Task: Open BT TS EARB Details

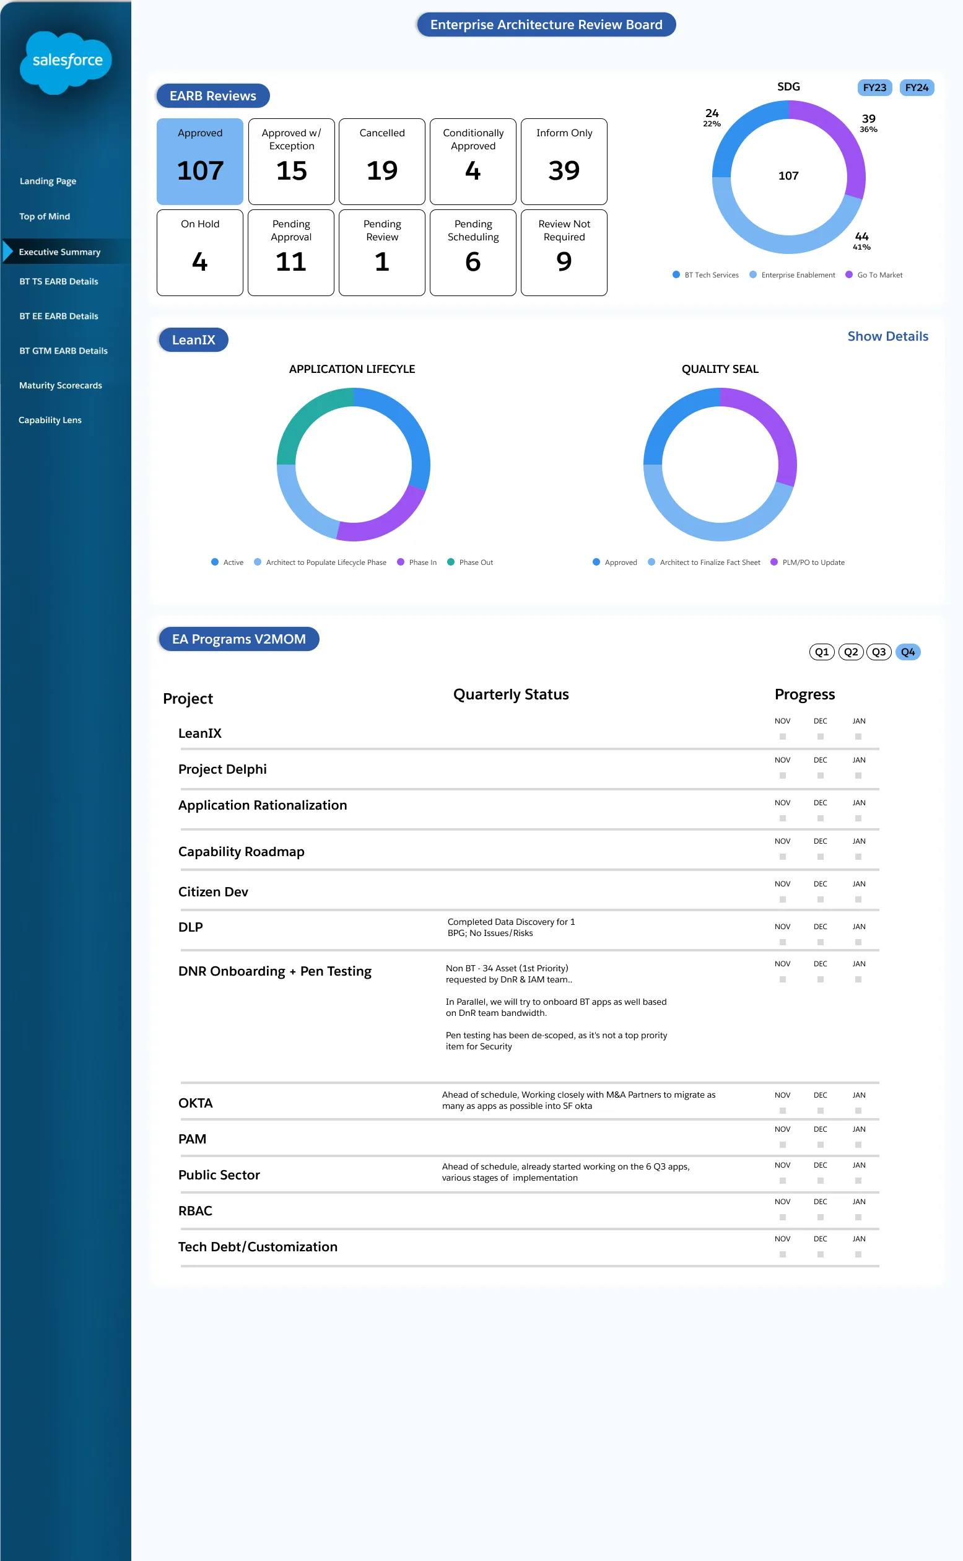Action: pyautogui.click(x=59, y=281)
